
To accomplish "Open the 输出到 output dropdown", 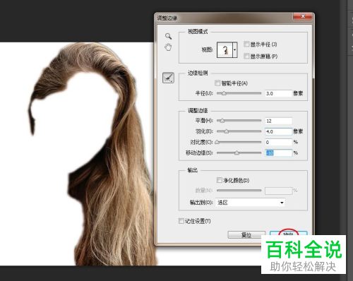I will tap(250, 203).
